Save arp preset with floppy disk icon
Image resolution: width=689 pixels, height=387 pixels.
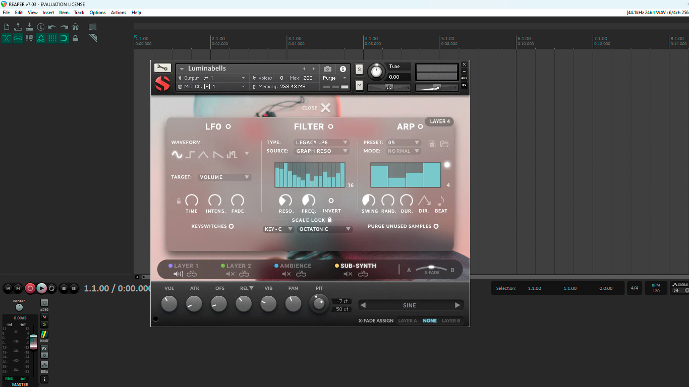coord(432,144)
